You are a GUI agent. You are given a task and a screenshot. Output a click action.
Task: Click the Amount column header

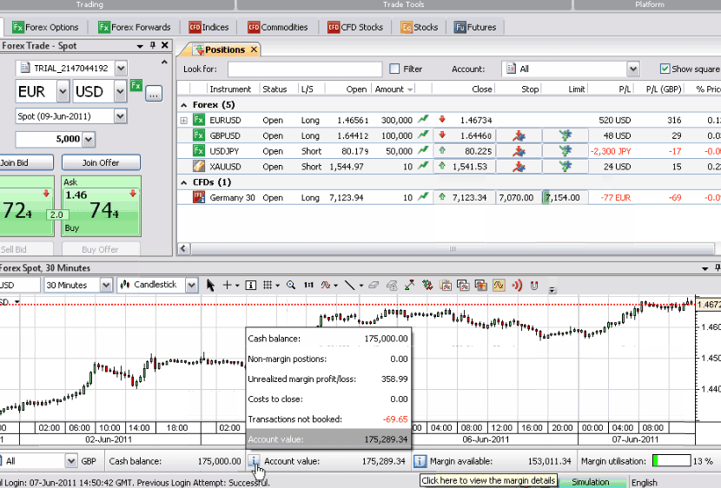pos(394,89)
